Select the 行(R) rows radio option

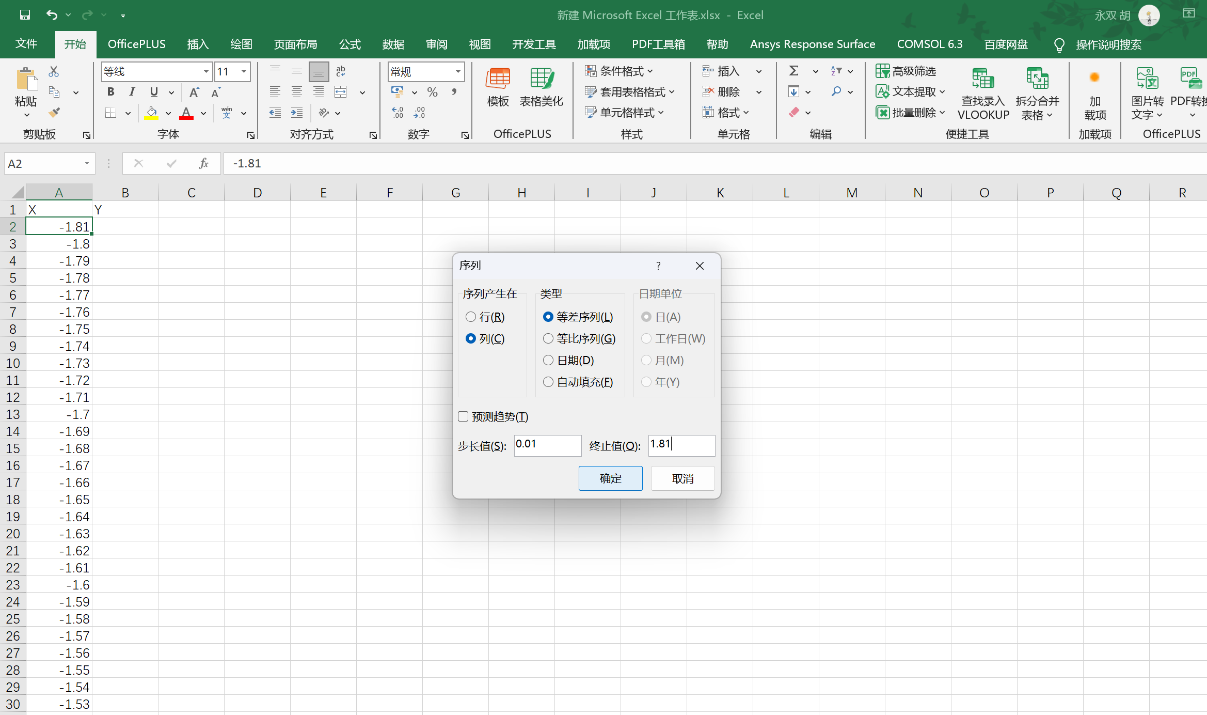pos(471,317)
